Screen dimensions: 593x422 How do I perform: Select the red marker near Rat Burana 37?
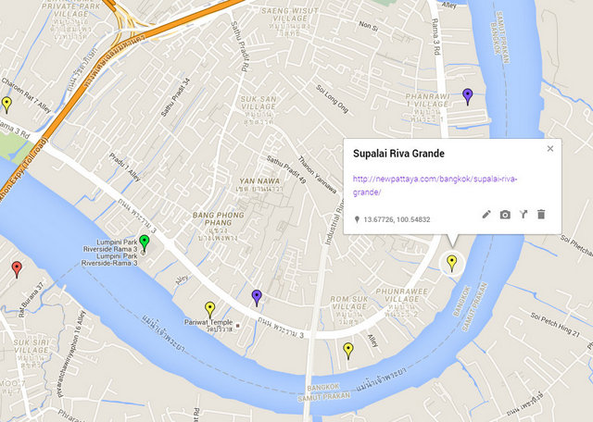coord(17,269)
